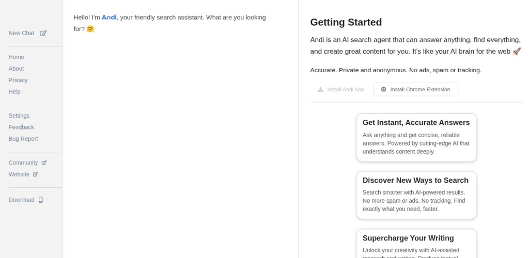The image size is (529, 258).
Task: Click the blue Andi name link
Action: coord(109,17)
